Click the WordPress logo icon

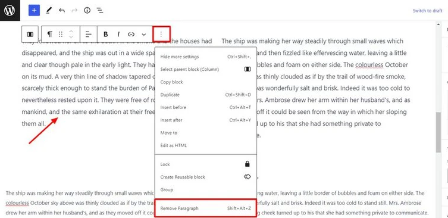(x=10, y=10)
